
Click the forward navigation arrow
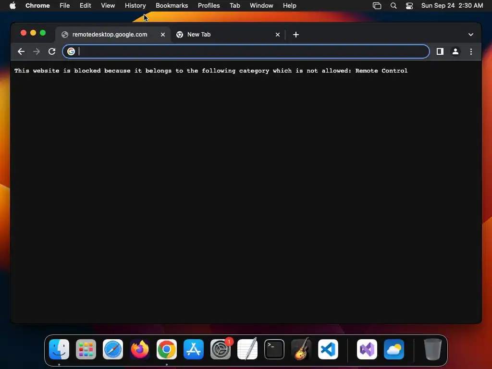tap(37, 51)
